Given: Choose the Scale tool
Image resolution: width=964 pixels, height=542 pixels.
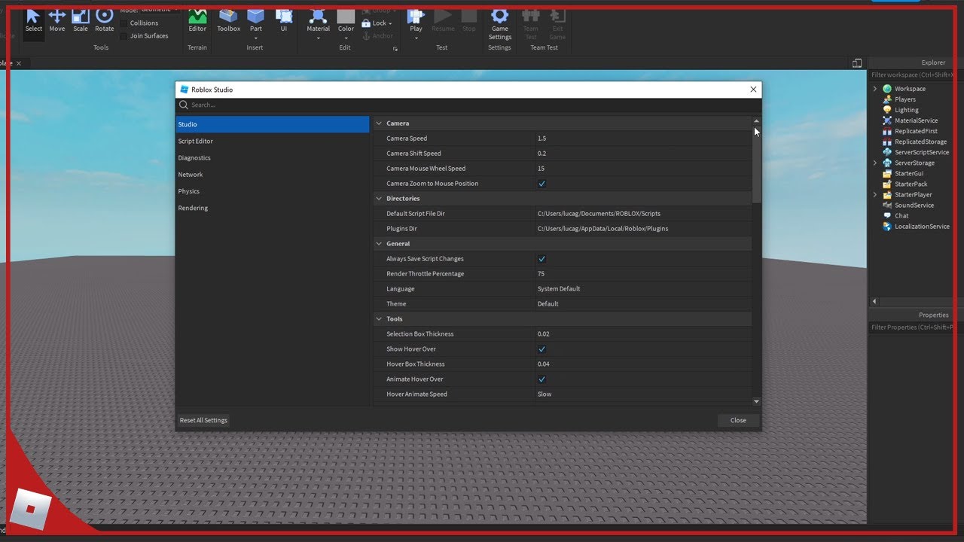Looking at the screenshot, I should (81, 19).
